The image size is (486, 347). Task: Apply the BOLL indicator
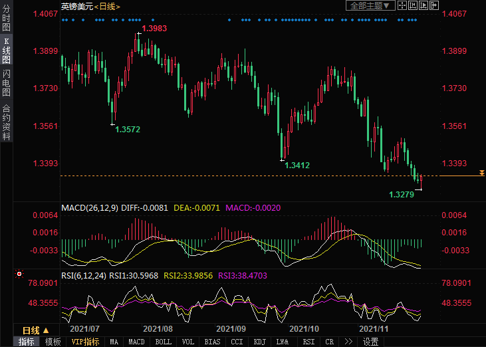(163, 342)
